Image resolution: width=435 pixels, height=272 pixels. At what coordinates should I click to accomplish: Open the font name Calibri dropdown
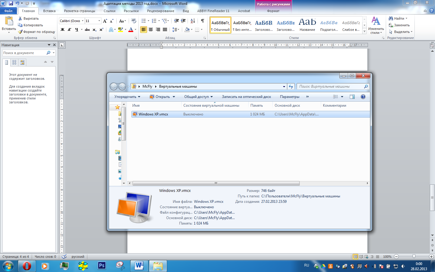pos(82,21)
